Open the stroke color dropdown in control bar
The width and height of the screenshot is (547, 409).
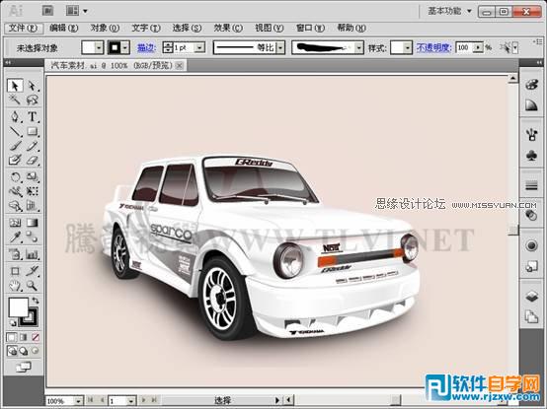(x=124, y=47)
